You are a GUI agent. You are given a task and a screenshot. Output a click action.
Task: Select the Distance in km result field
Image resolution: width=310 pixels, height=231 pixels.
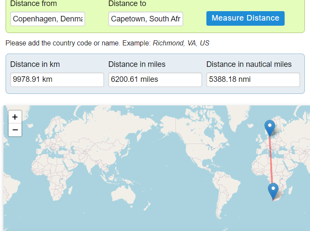(57, 79)
